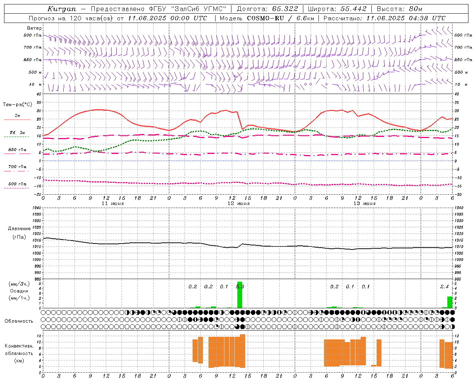Image resolution: width=474 pixels, height=379 pixels.
Task: Click the "850 гПа" entry in the temperature legend
Action: pos(17,150)
